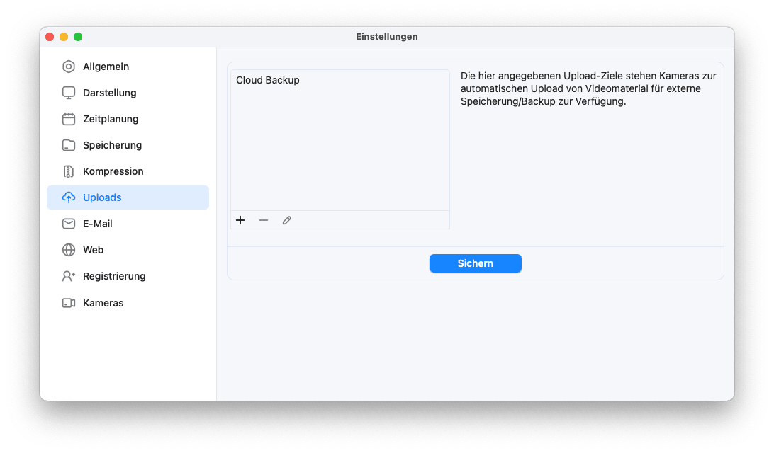Click the Speicherung storage icon
The width and height of the screenshot is (774, 453).
click(x=68, y=144)
